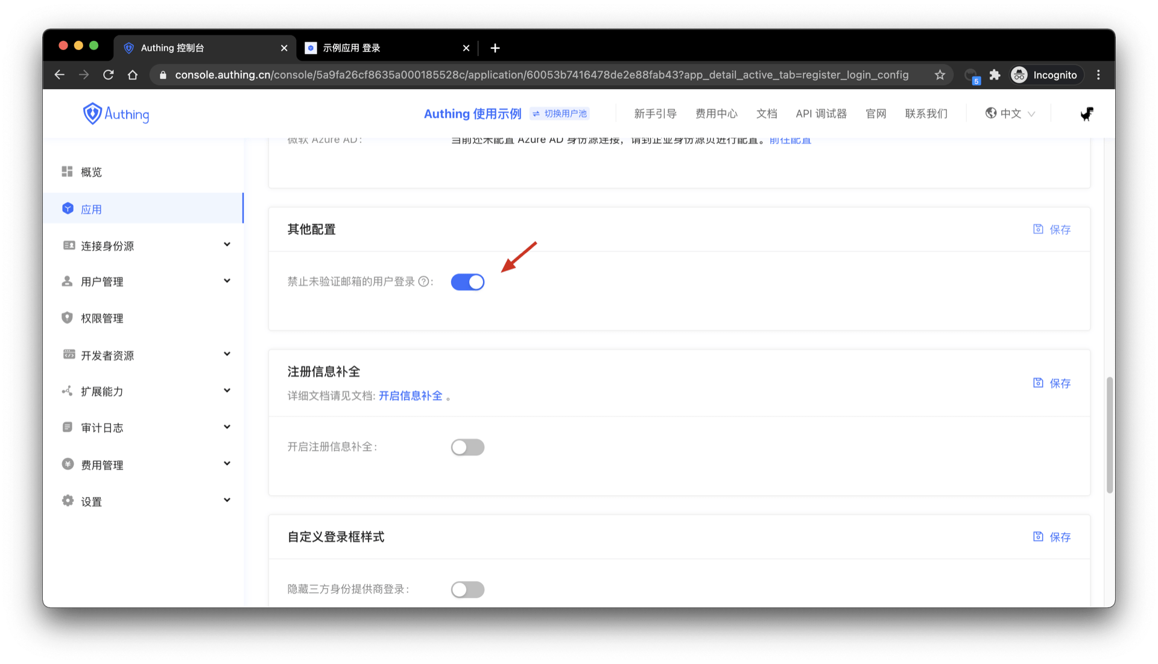Disable the 禁止未验证邮箱的用户登录 toggle
1158x664 pixels.
(x=467, y=282)
